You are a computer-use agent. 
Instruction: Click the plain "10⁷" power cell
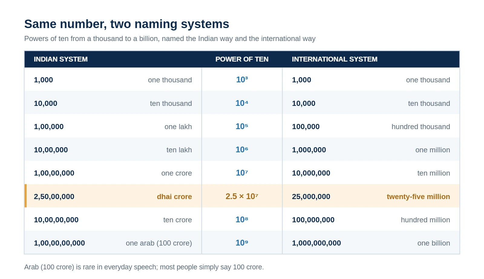[x=242, y=173]
